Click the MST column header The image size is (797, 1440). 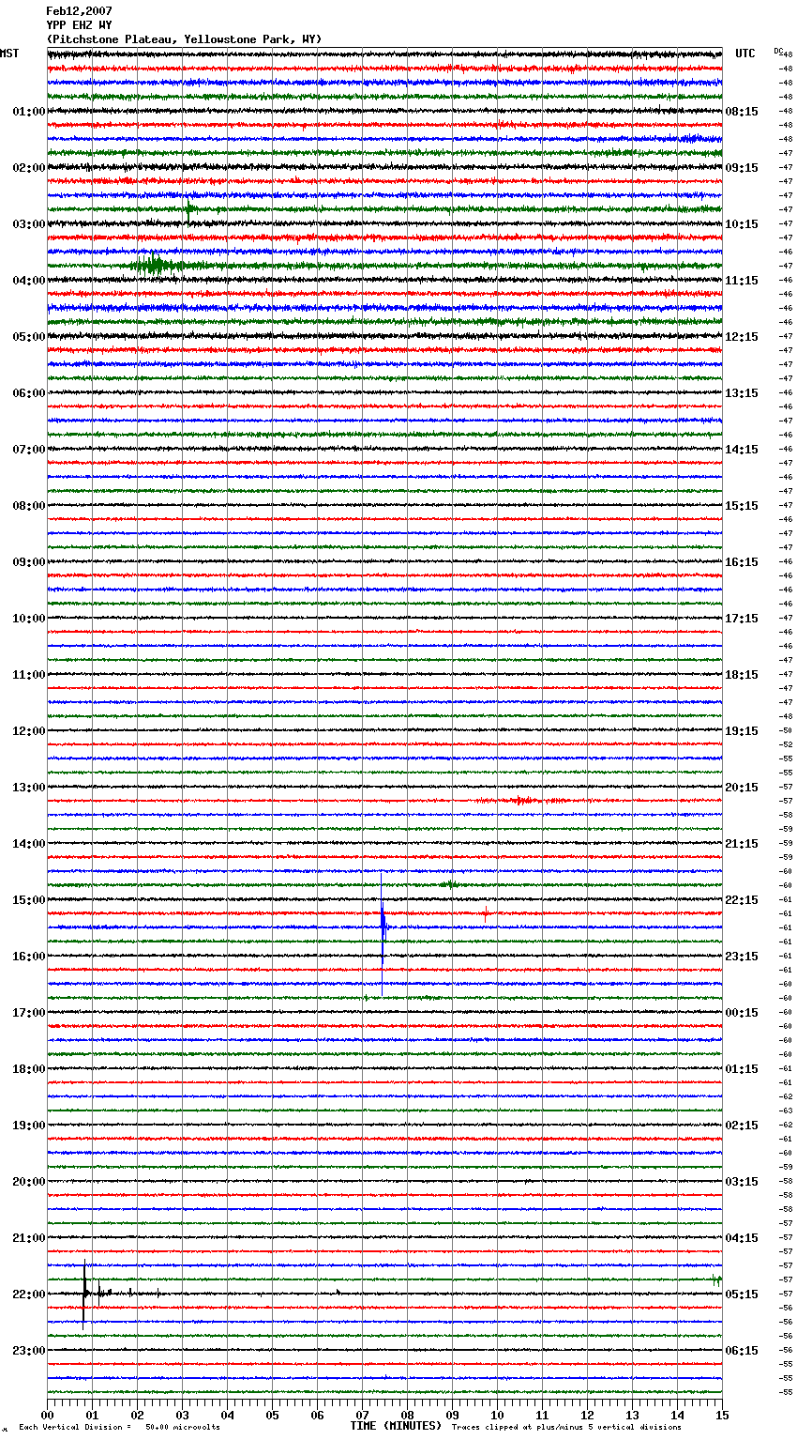(x=9, y=54)
